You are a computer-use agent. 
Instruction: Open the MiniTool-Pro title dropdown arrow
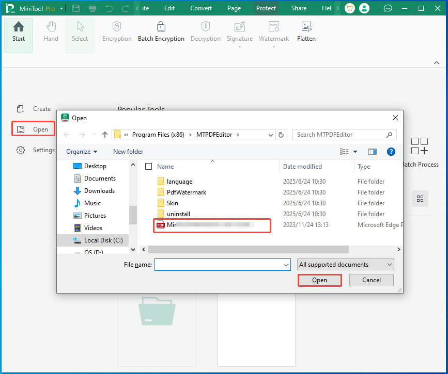pyautogui.click(x=61, y=9)
